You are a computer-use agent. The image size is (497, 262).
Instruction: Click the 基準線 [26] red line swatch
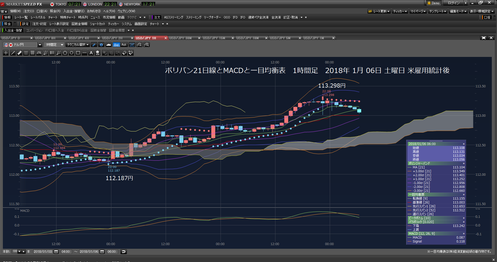tap(410, 202)
